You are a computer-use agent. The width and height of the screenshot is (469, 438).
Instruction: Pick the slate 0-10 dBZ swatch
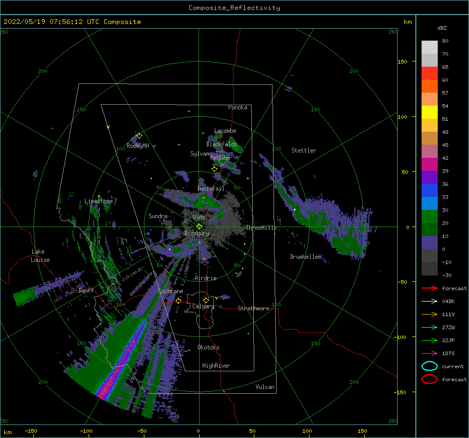coord(429,243)
